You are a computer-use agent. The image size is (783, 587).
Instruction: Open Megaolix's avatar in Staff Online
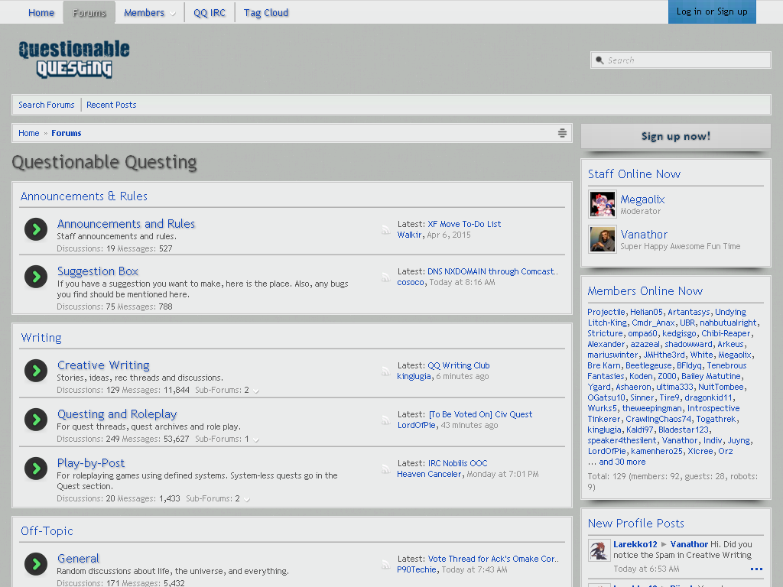tap(603, 203)
